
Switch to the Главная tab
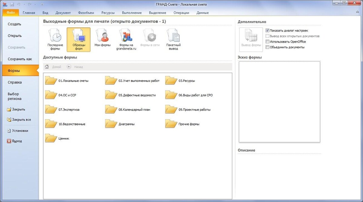(x=29, y=13)
